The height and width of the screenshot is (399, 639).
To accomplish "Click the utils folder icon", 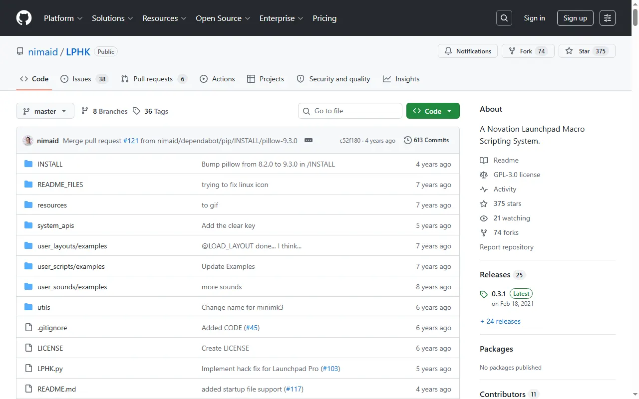I will (28, 307).
